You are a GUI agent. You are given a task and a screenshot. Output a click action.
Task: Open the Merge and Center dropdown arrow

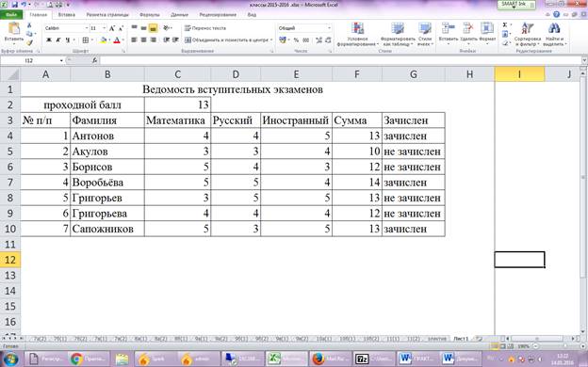point(271,40)
